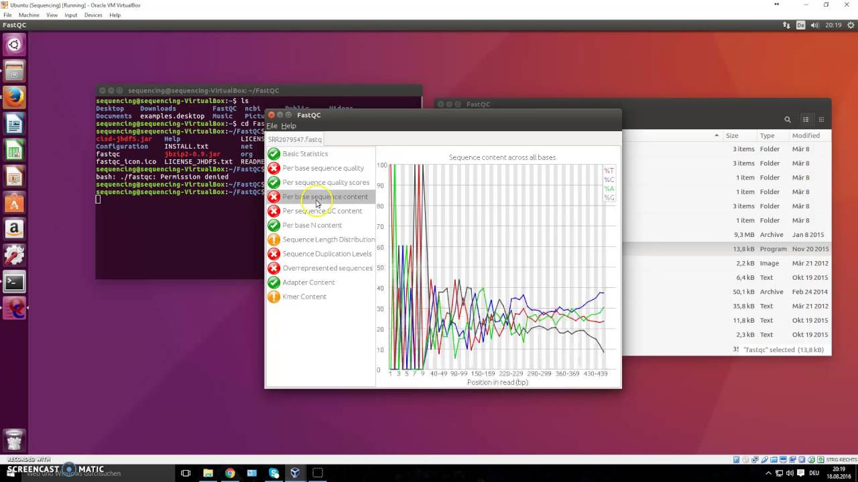Click the search icon in Files window
Screen dimensions: 858x482
pyautogui.click(x=788, y=120)
